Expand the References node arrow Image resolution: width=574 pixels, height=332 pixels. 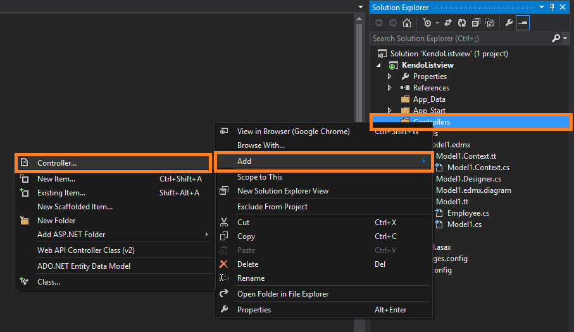pos(389,88)
